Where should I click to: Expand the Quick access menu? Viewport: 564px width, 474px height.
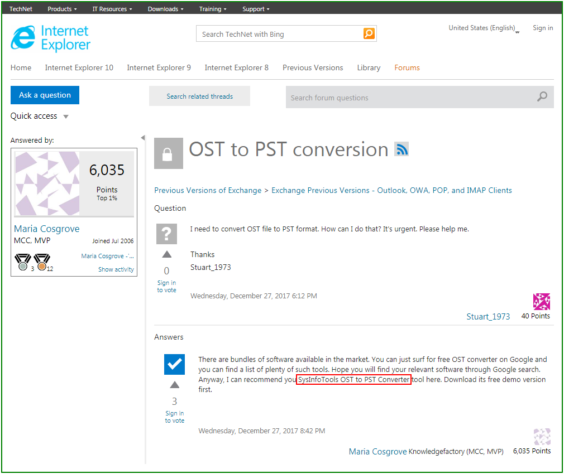39,116
